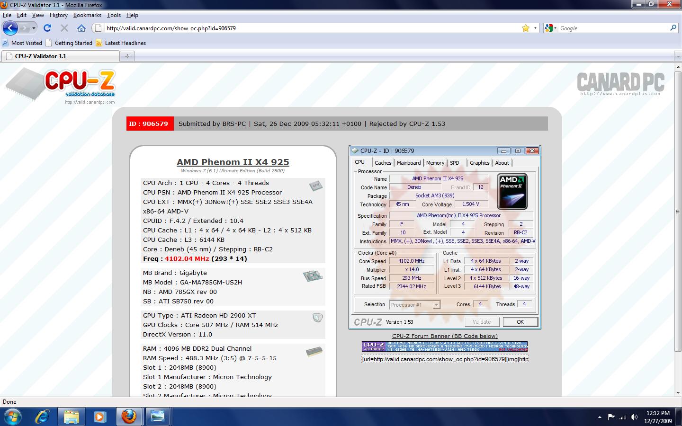Reload the current page
Image resolution: width=682 pixels, height=426 pixels.
tap(47, 28)
